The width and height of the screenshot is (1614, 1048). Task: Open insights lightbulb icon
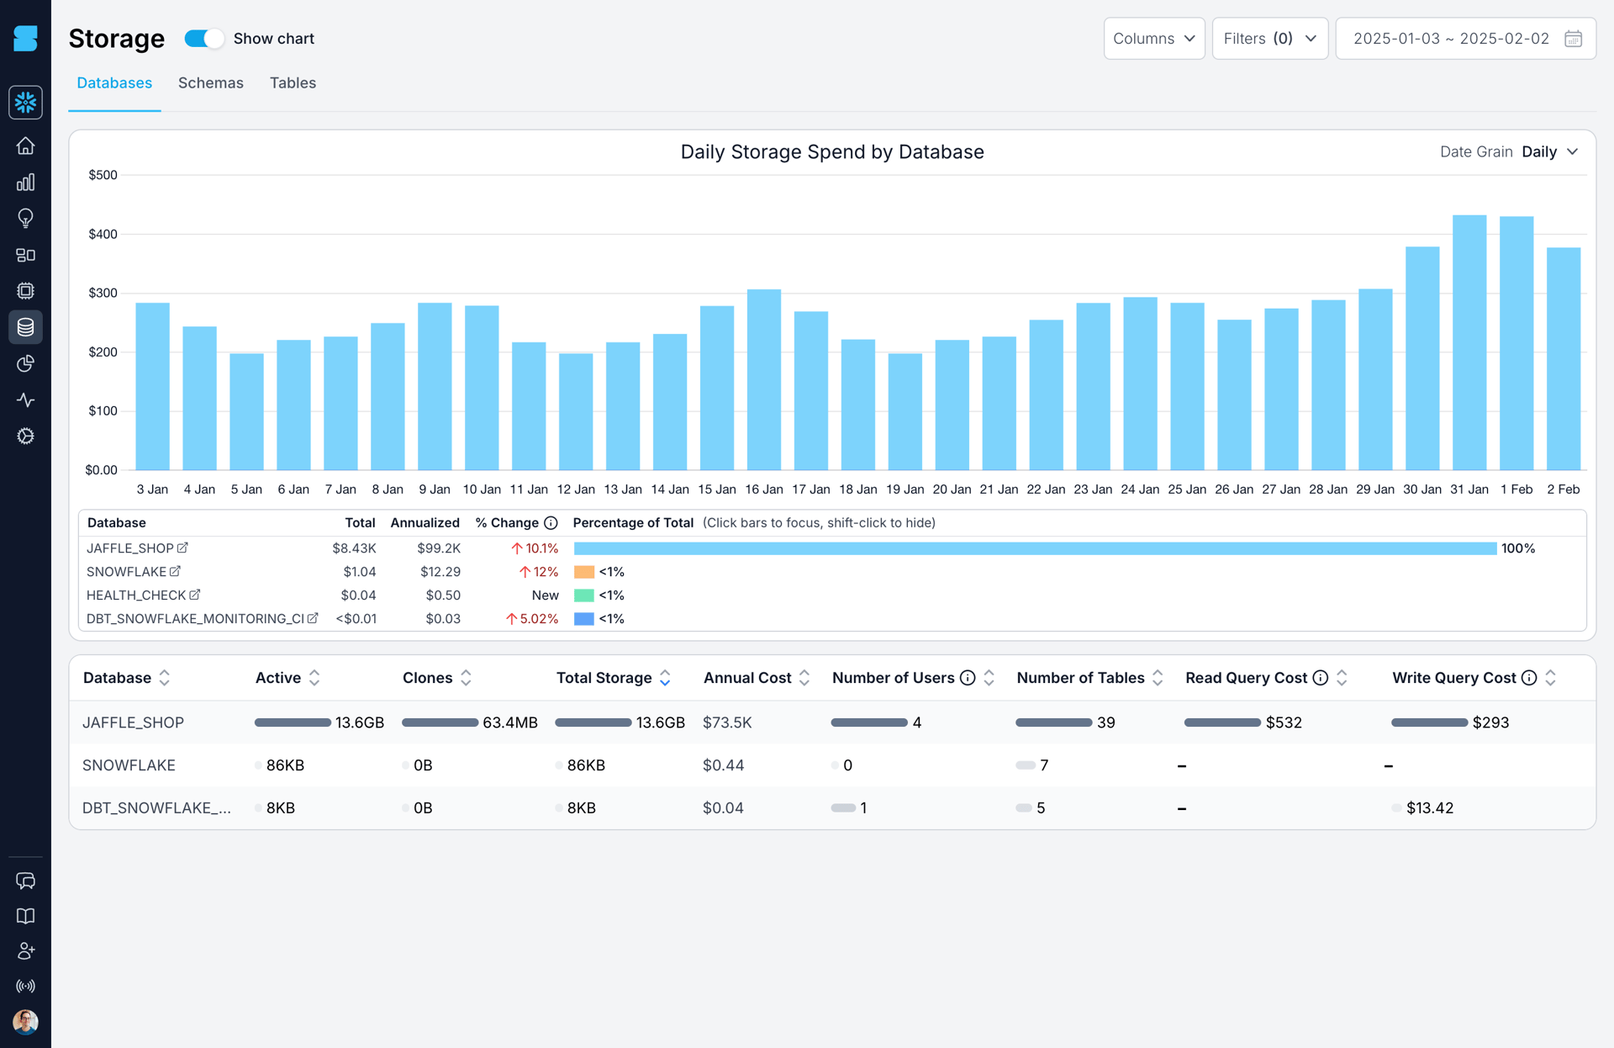pyautogui.click(x=25, y=218)
